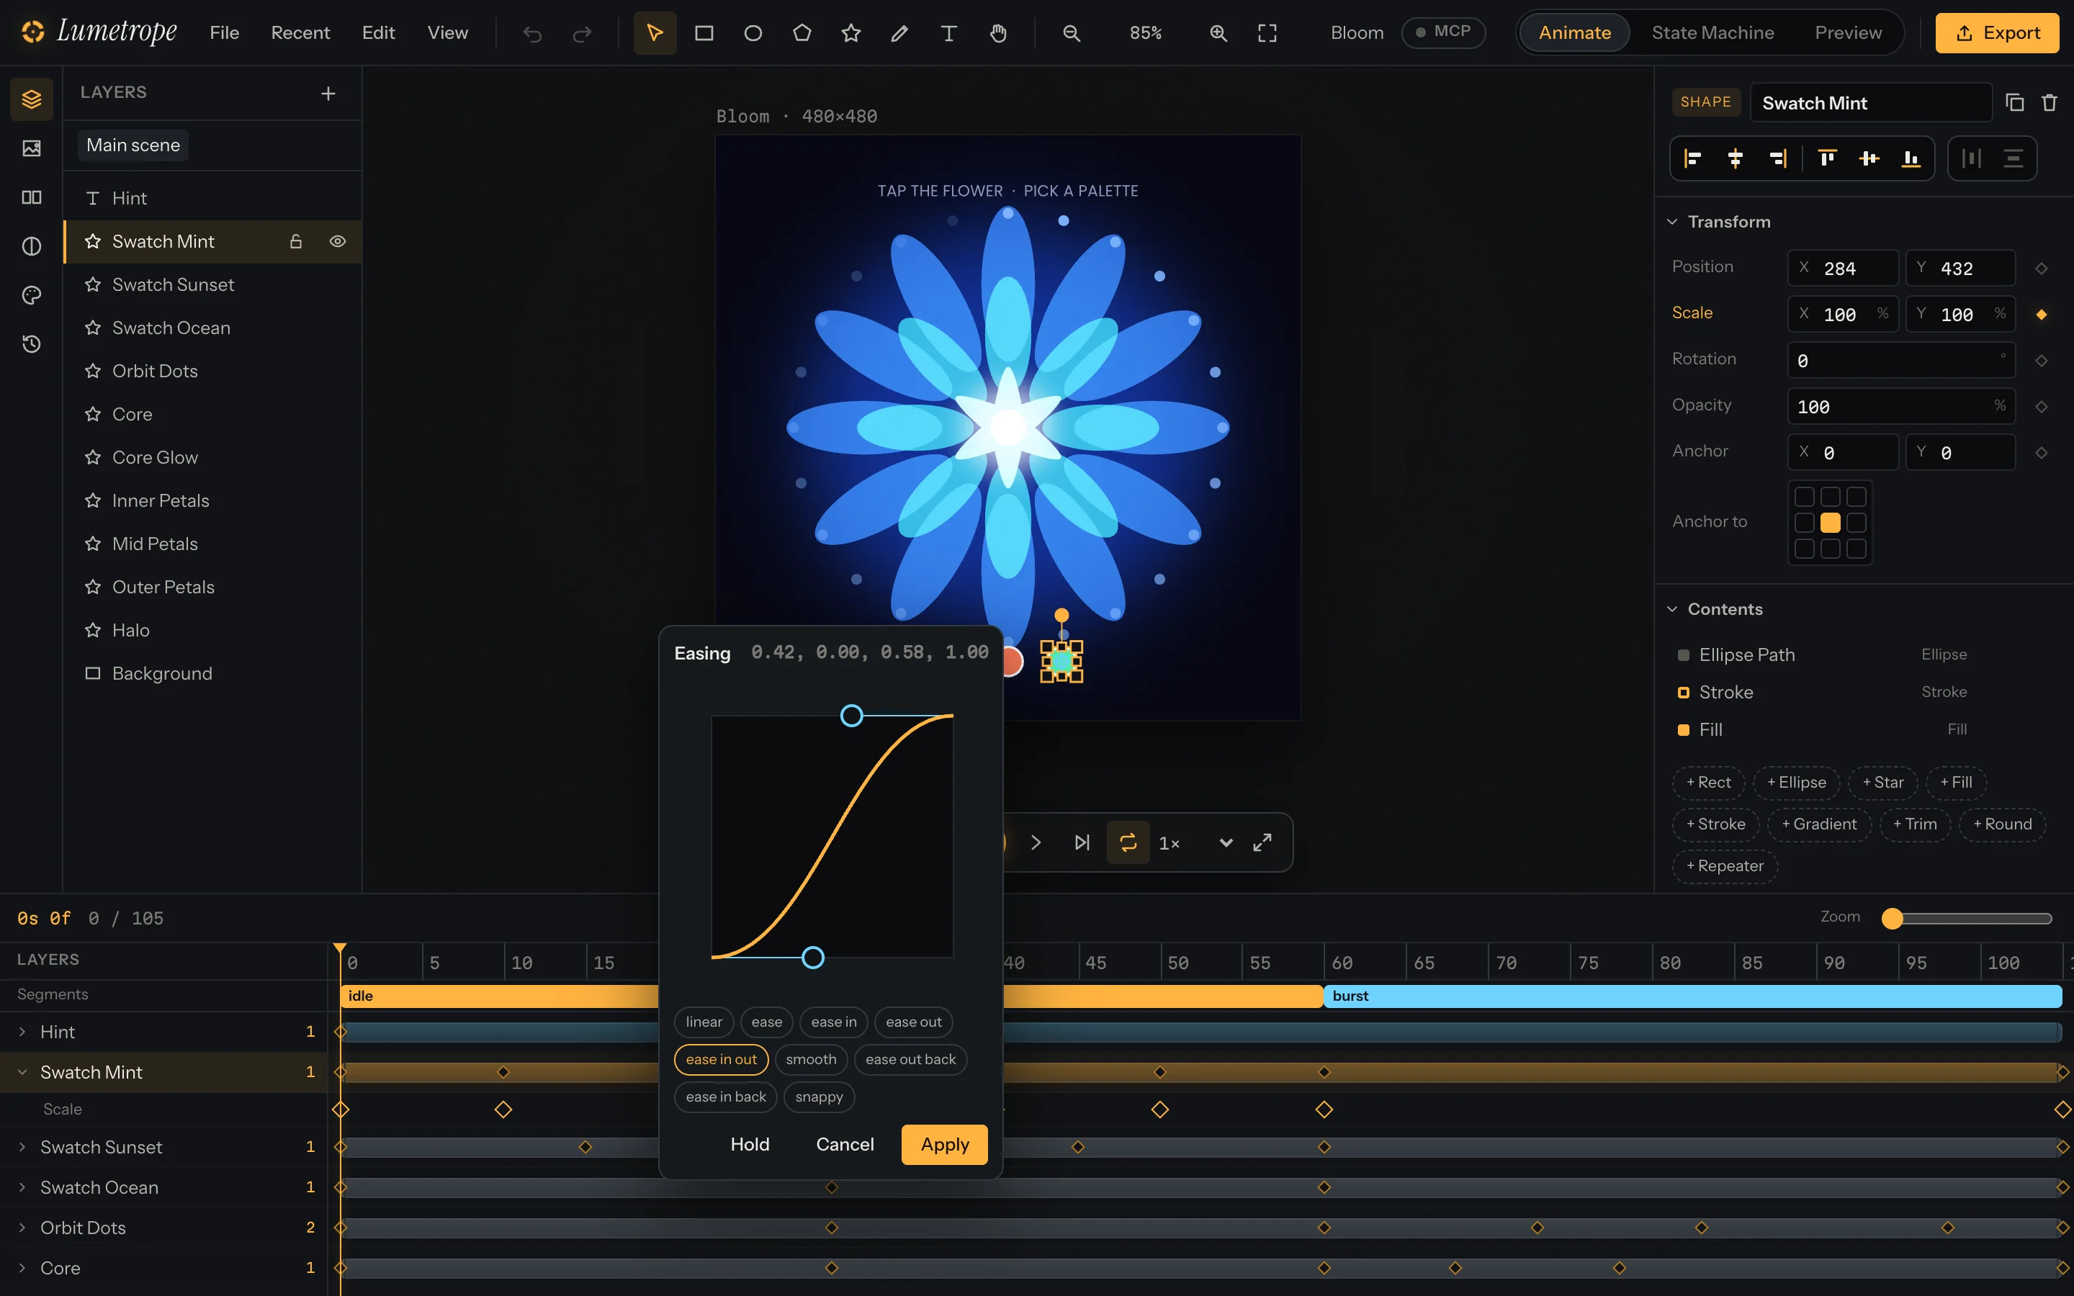The image size is (2074, 1296).
Task: Open the assets image sidebar panel
Action: pyautogui.click(x=32, y=148)
